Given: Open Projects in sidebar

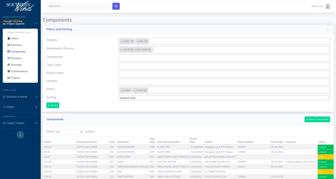Looking at the screenshot, I should coord(13,78).
